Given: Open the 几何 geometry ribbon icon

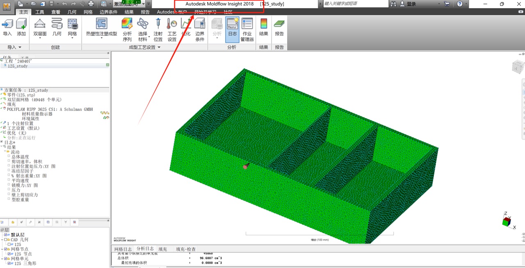Looking at the screenshot, I should 57,24.
